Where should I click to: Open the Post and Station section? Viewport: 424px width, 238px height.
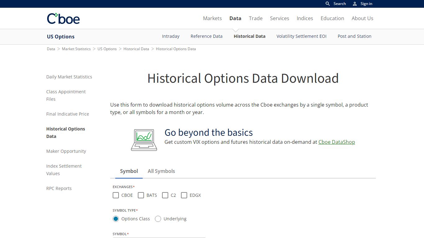point(354,36)
